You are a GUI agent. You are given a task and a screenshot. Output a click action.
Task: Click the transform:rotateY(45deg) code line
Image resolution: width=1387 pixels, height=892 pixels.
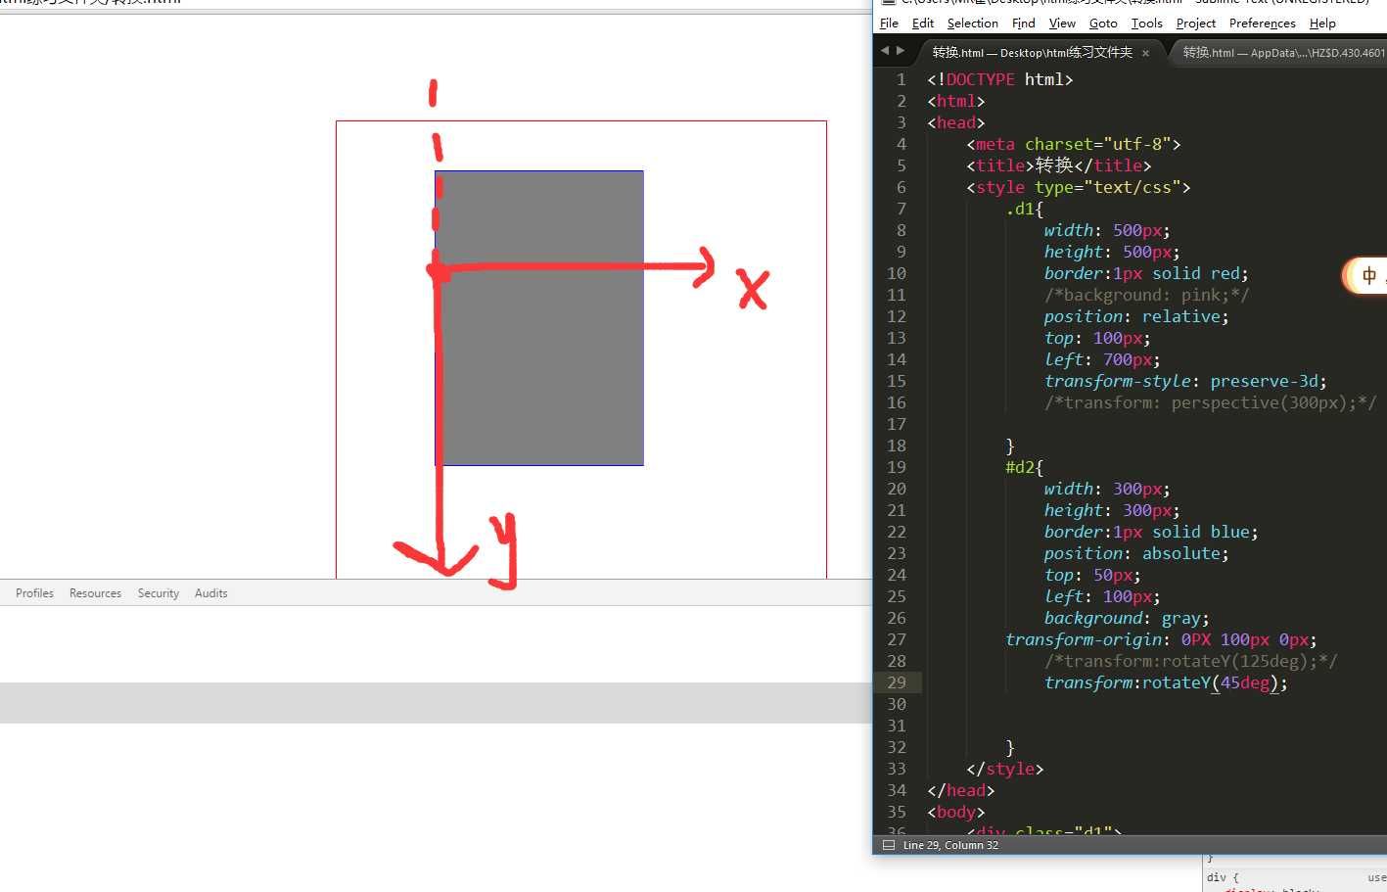[1166, 682]
